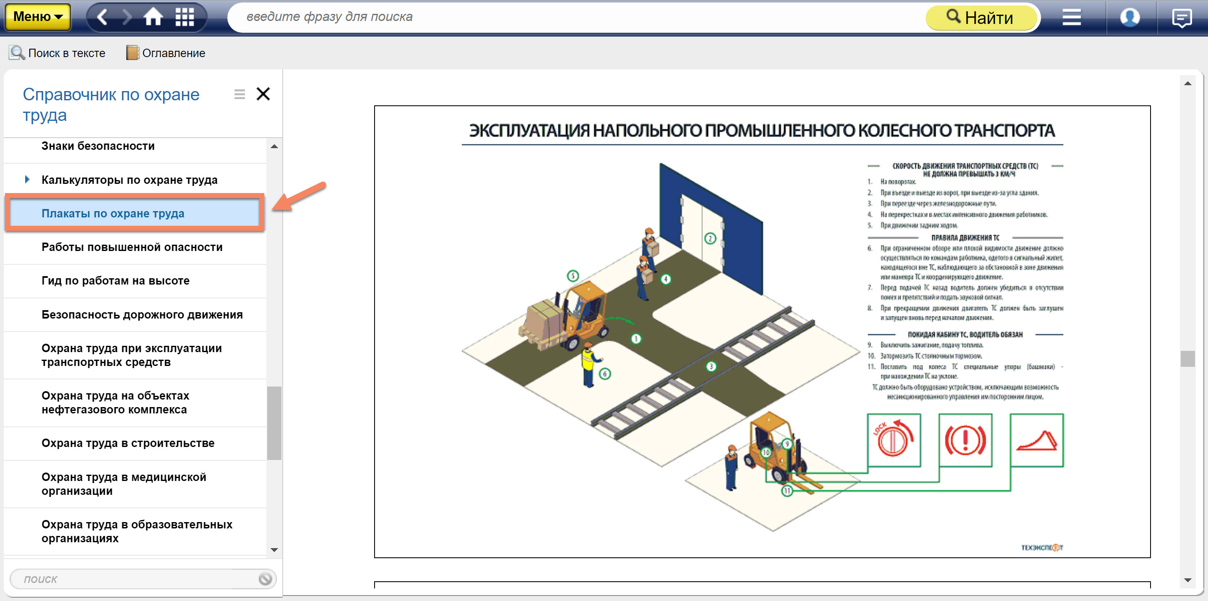Expand Калькуляторы по охране труда arrow

pyautogui.click(x=27, y=179)
